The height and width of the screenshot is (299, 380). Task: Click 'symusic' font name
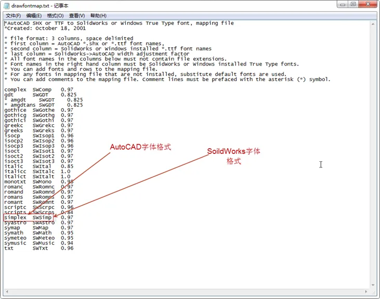coord(15,243)
